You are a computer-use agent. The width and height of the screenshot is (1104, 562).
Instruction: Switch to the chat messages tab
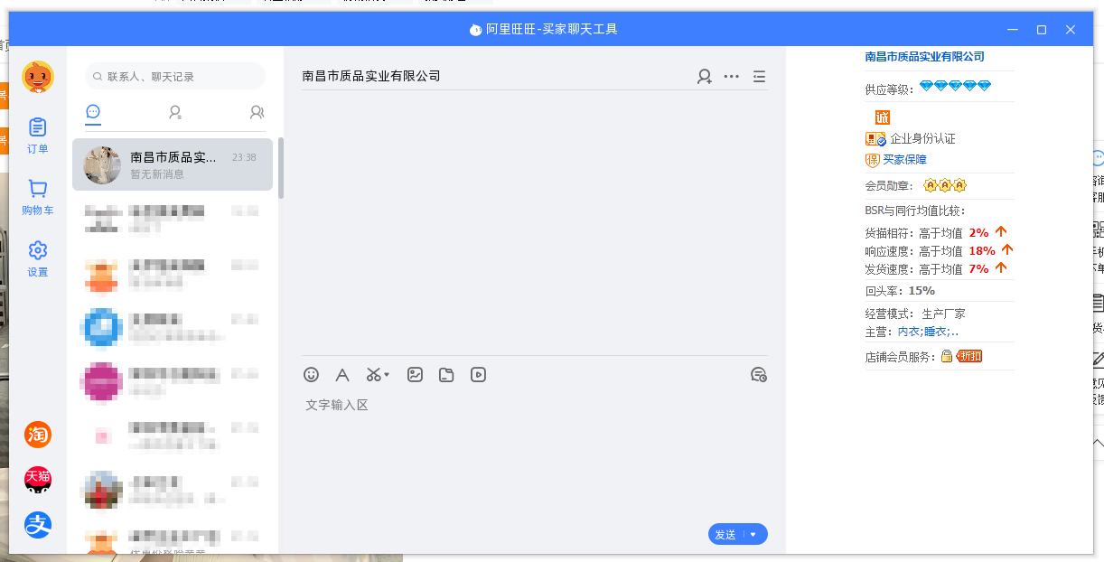[93, 112]
